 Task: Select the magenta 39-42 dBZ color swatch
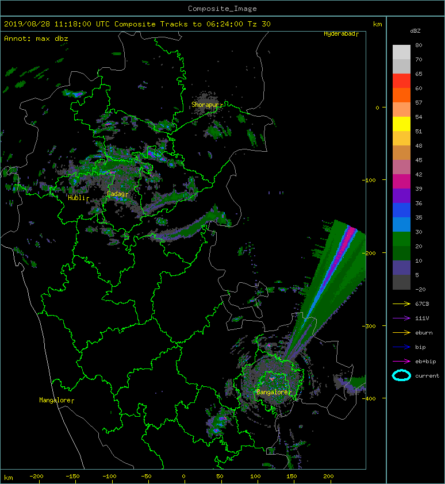click(401, 182)
